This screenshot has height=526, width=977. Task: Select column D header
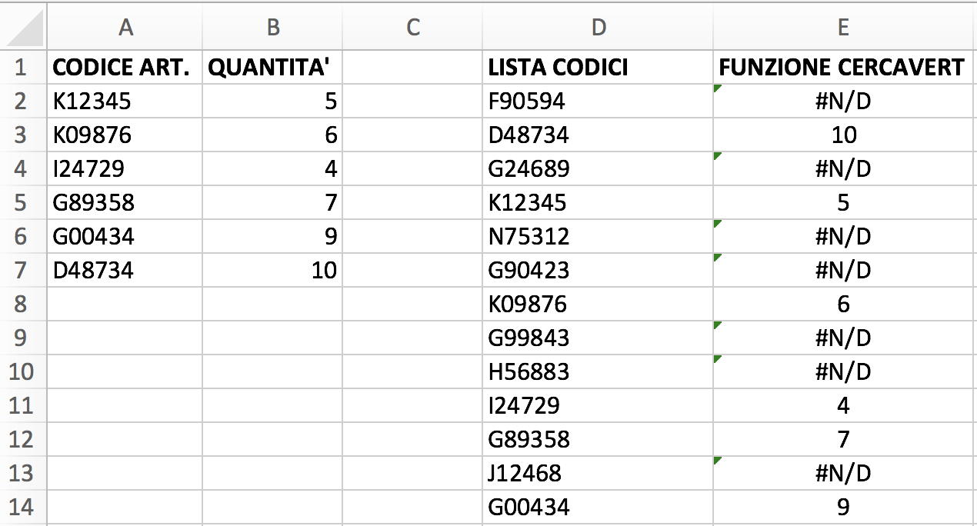tap(599, 27)
